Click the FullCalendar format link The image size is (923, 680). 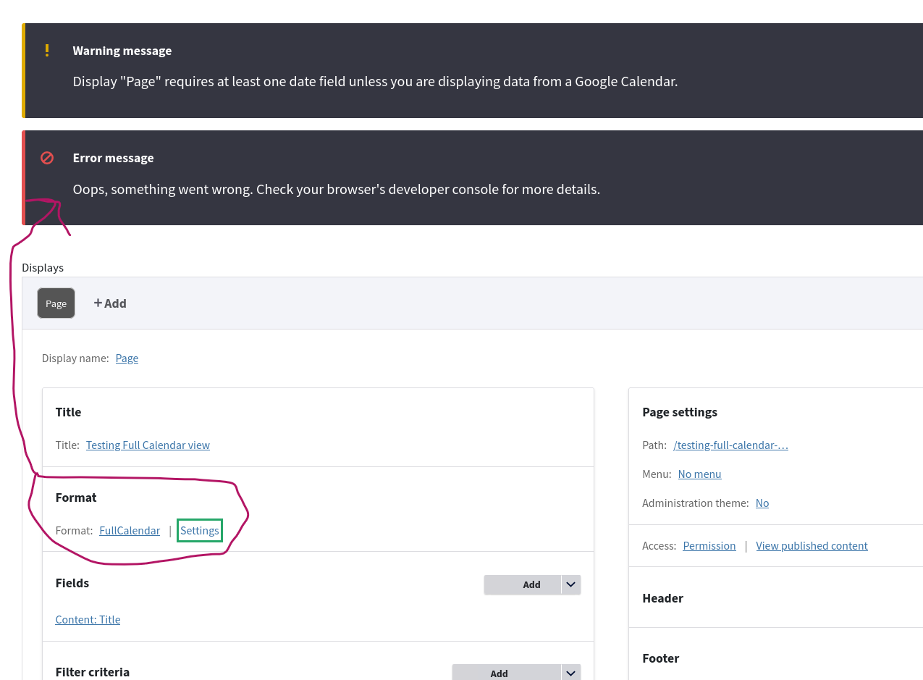point(129,530)
